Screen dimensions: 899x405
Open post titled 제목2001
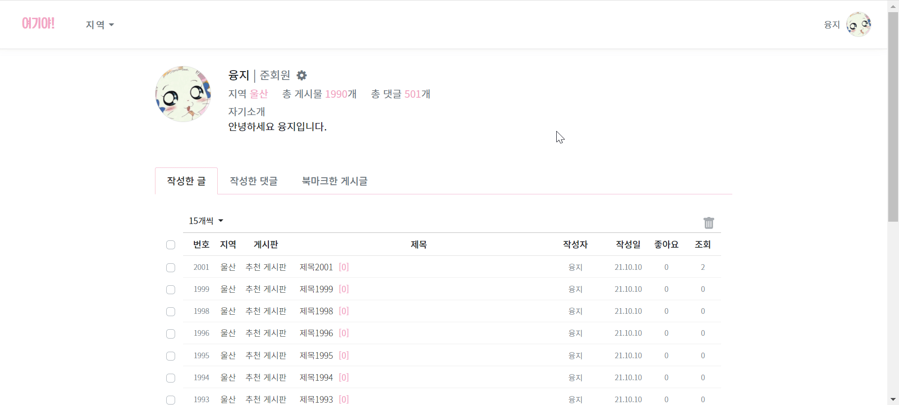316,267
